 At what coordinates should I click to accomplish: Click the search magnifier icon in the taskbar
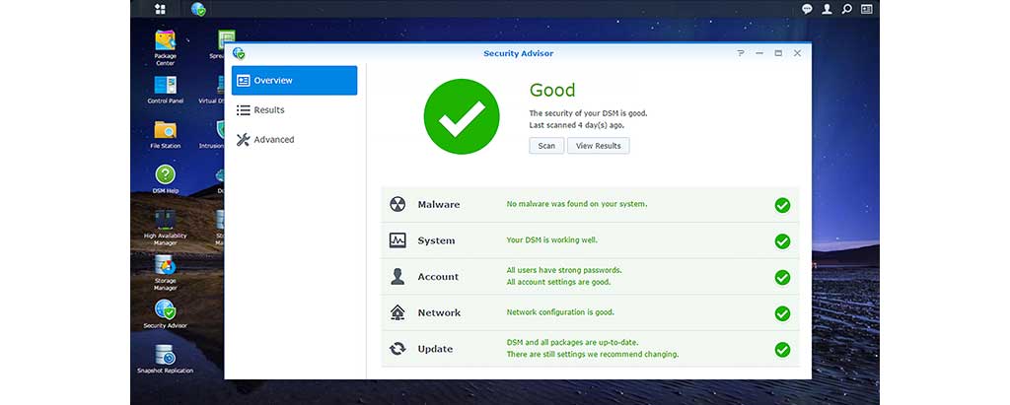click(x=847, y=9)
